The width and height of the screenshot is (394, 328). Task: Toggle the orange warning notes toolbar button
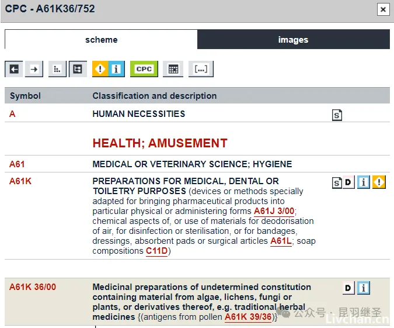coord(100,69)
